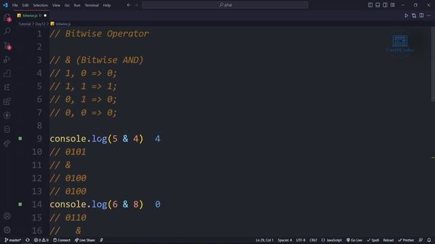The height and width of the screenshot is (244, 435).
Task: Click Reload in the status bar
Action: coord(388,240)
